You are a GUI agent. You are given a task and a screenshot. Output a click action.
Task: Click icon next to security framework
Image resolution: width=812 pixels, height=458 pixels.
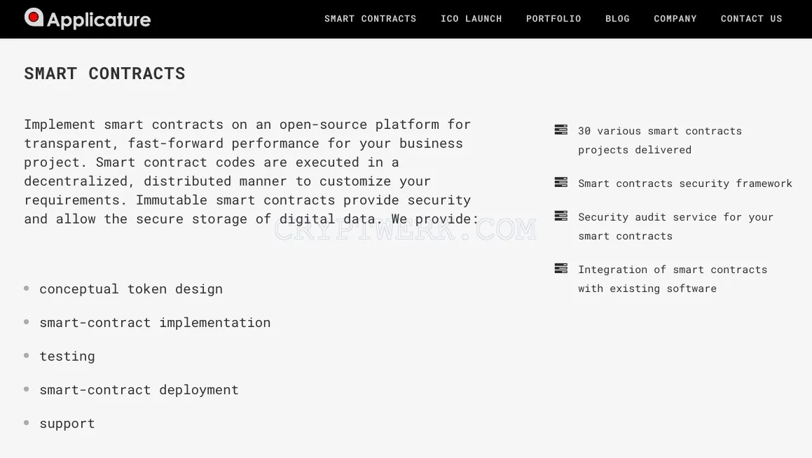(561, 182)
